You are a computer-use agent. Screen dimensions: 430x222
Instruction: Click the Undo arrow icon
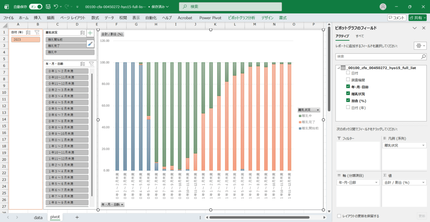pyautogui.click(x=56, y=6)
